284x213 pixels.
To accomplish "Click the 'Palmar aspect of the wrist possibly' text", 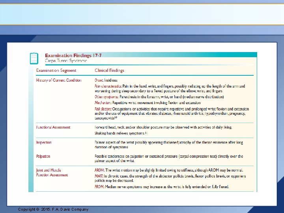I will click(x=169, y=145).
